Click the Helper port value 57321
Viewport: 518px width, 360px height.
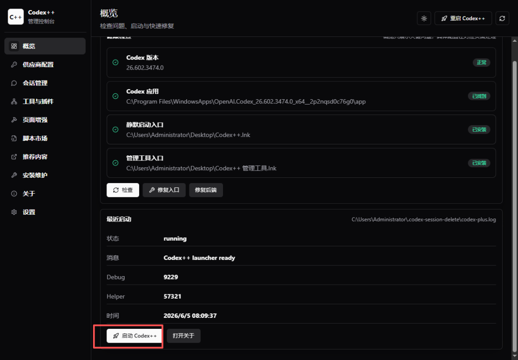pos(173,297)
